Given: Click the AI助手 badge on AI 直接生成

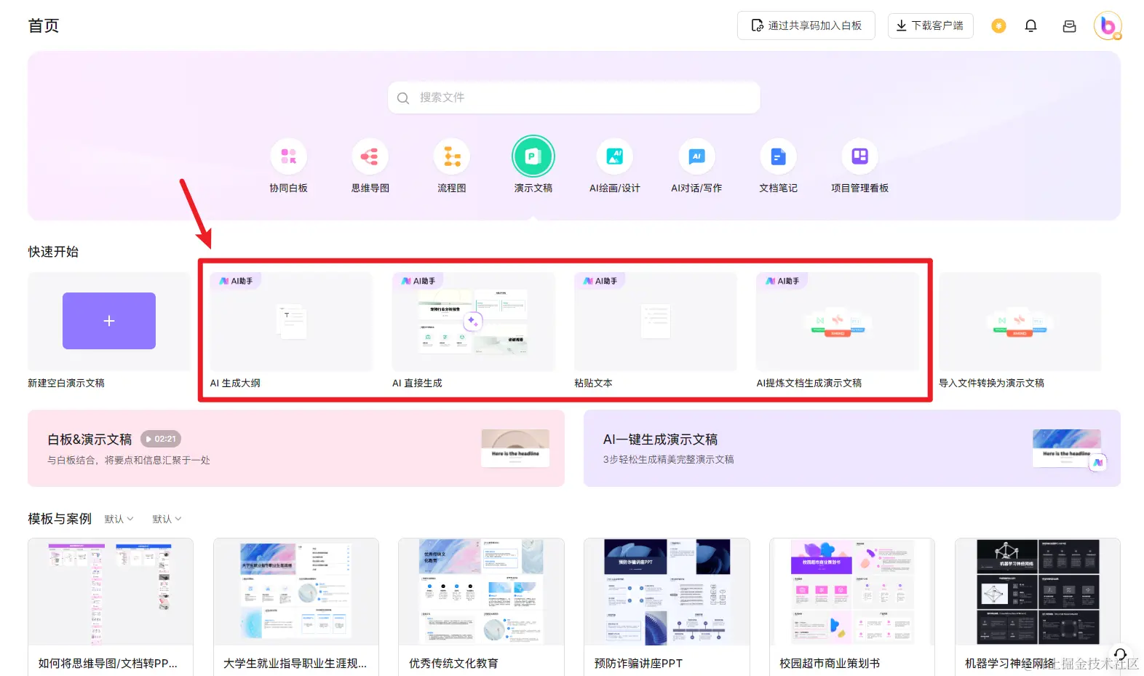Looking at the screenshot, I should click(x=418, y=281).
